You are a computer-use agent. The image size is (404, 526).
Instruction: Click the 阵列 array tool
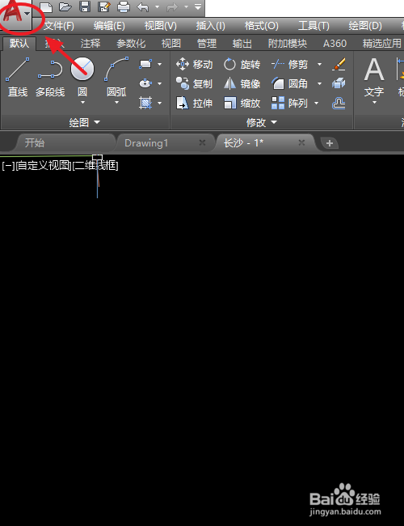(x=290, y=103)
